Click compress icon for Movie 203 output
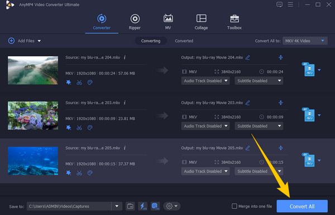Image resolution: width=335 pixels, height=215 pixels. [x=281, y=102]
